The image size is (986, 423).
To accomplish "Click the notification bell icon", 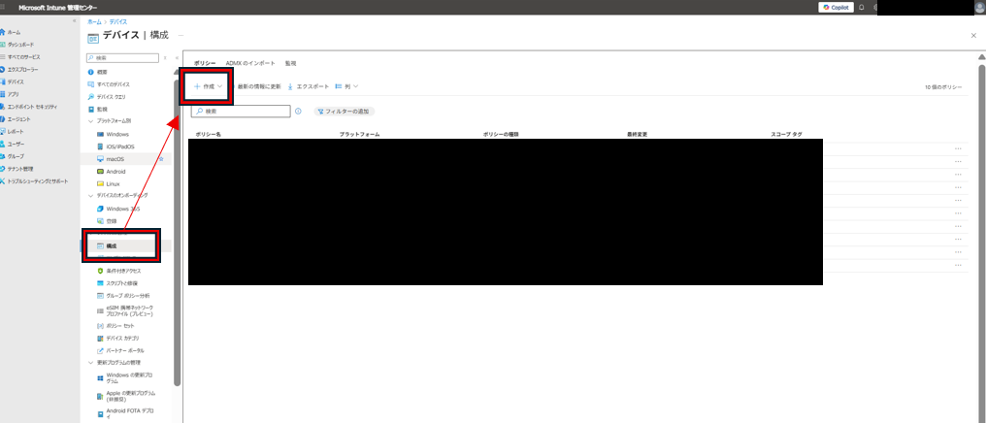I will (861, 7).
